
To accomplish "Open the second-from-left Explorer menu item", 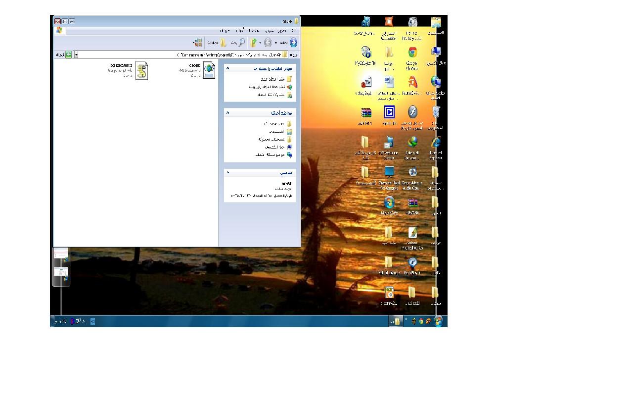I will (x=239, y=31).
